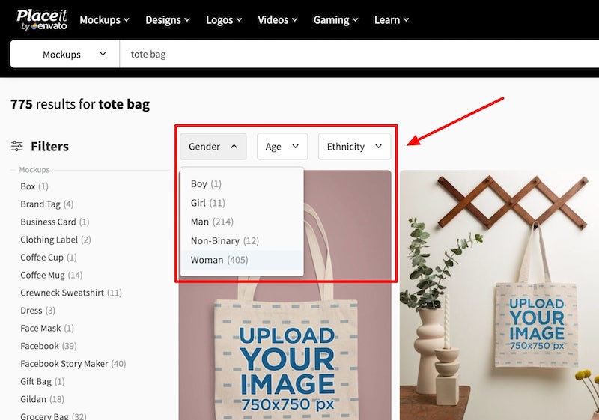Collapse the Gender filter dropdown
The height and width of the screenshot is (420, 599).
(213, 147)
